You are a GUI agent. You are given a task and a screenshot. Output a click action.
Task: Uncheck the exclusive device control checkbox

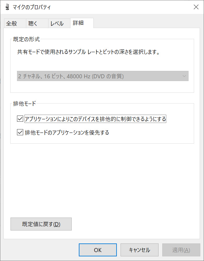[x=20, y=119]
